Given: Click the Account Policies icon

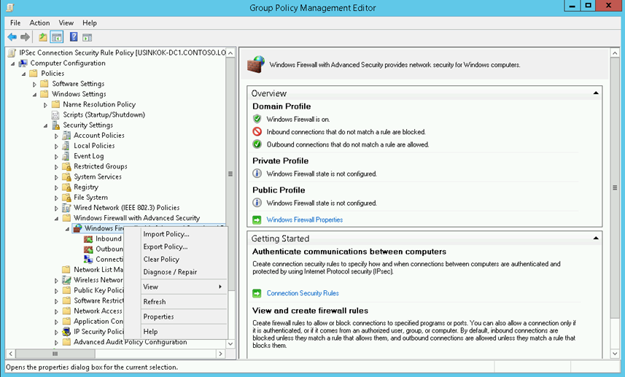Looking at the screenshot, I should (x=66, y=136).
